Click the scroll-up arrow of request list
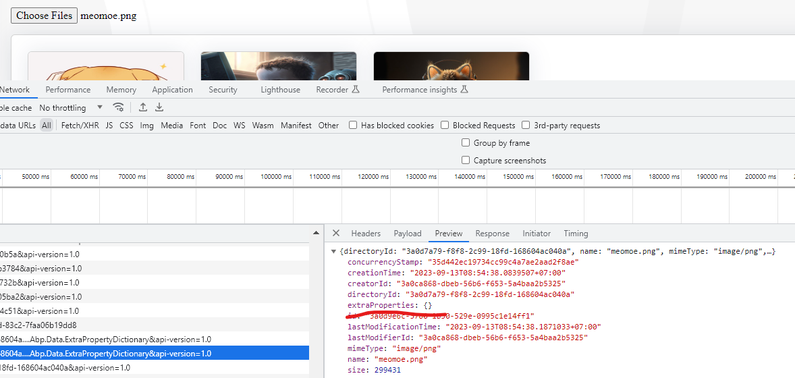The height and width of the screenshot is (378, 795). tap(315, 233)
